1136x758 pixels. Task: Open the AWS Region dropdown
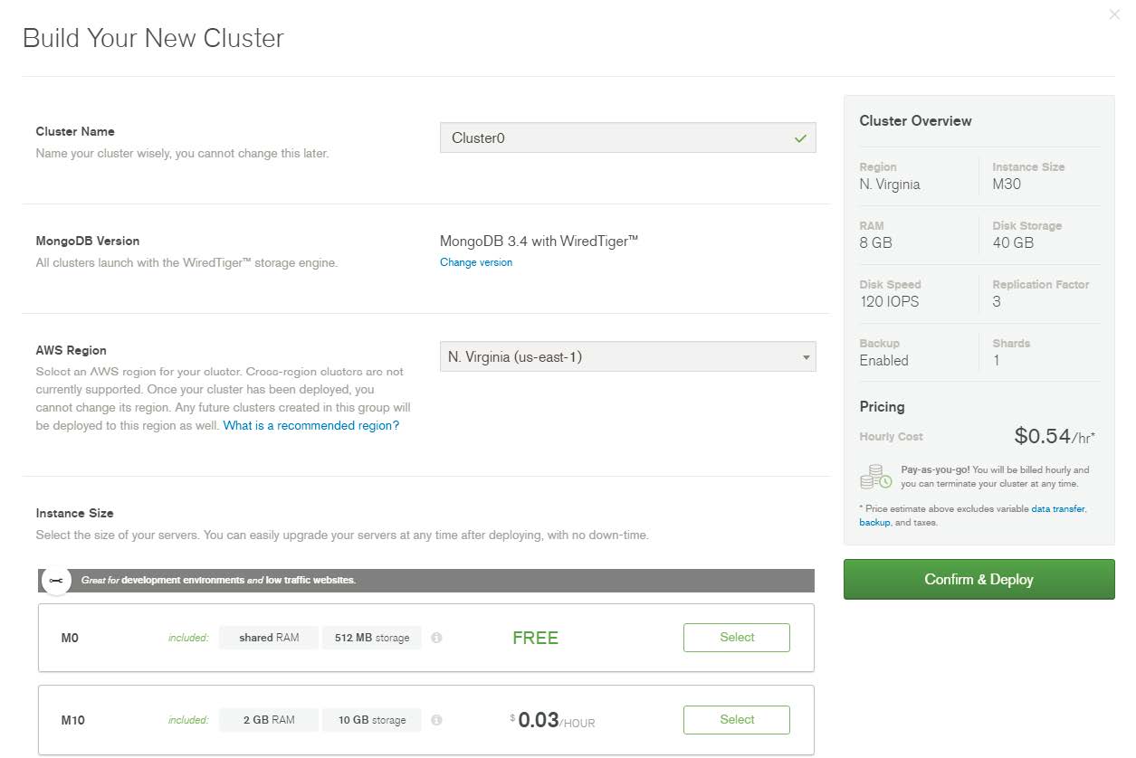pyautogui.click(x=627, y=356)
